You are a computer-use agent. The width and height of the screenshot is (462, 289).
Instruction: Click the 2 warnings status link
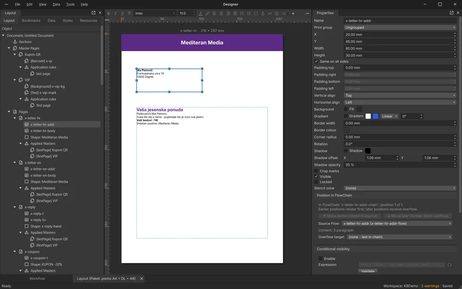[x=430, y=286]
